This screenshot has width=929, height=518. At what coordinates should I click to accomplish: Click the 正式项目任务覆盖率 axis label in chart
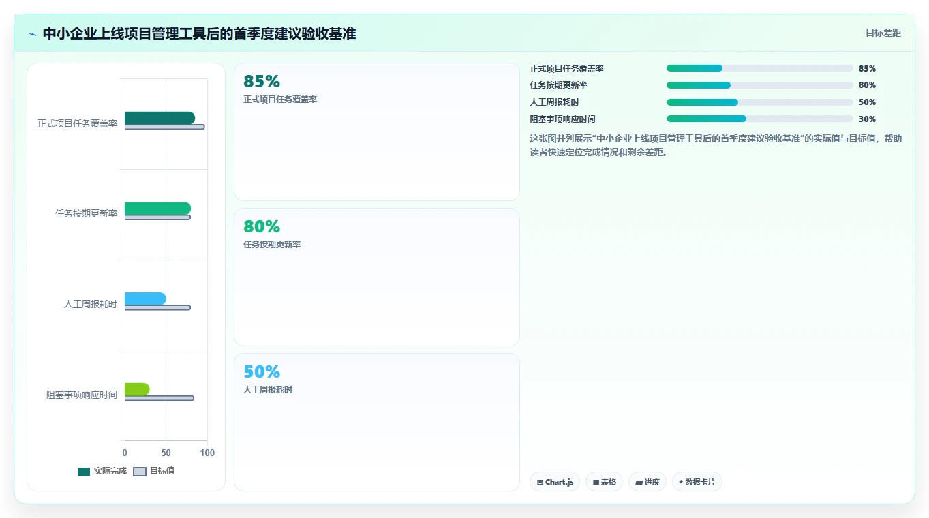(78, 123)
